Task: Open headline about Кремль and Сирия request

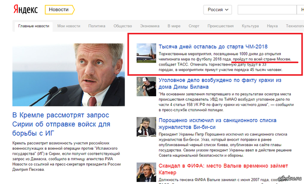Action: pos(61,124)
